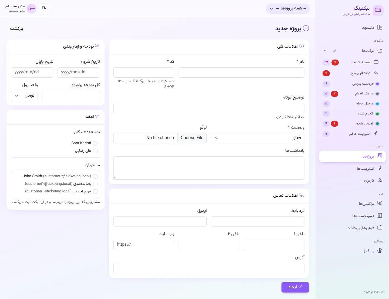The width and height of the screenshot is (389, 299).
Task: Click the plus-circle icon beside پروژه جدید
Action: click(x=306, y=28)
